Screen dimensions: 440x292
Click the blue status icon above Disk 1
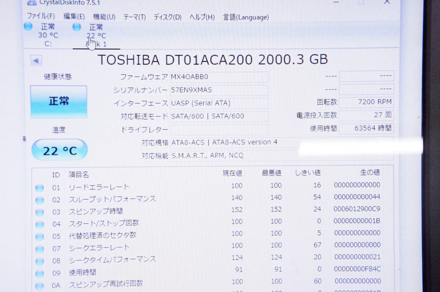pyautogui.click(x=77, y=27)
